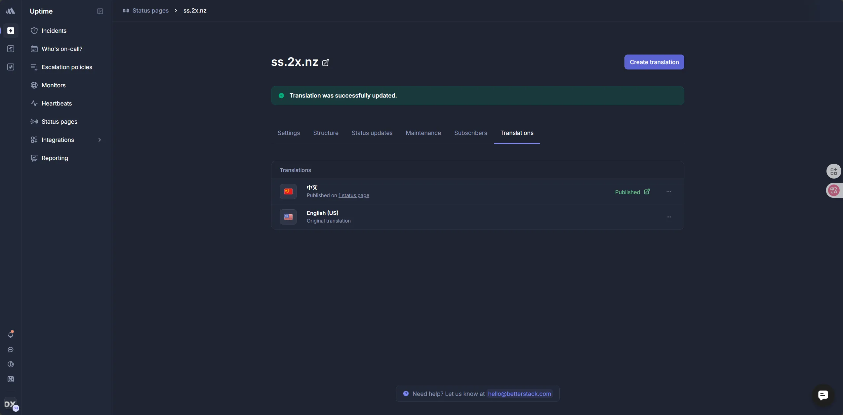The image size is (843, 415).
Task: Click Create translation button
Action: click(654, 62)
